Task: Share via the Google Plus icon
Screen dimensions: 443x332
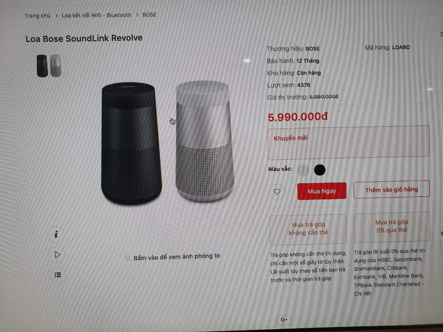Action: coord(284,320)
